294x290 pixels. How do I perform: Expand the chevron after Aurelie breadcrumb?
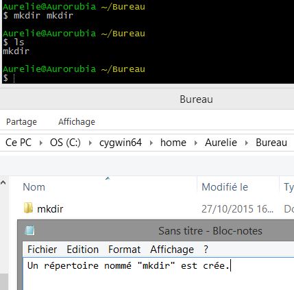tap(247, 143)
